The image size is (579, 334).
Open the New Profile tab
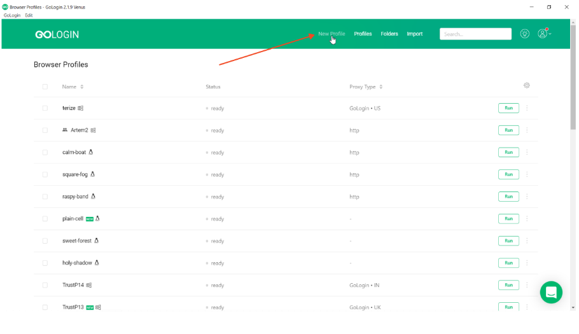pos(331,34)
